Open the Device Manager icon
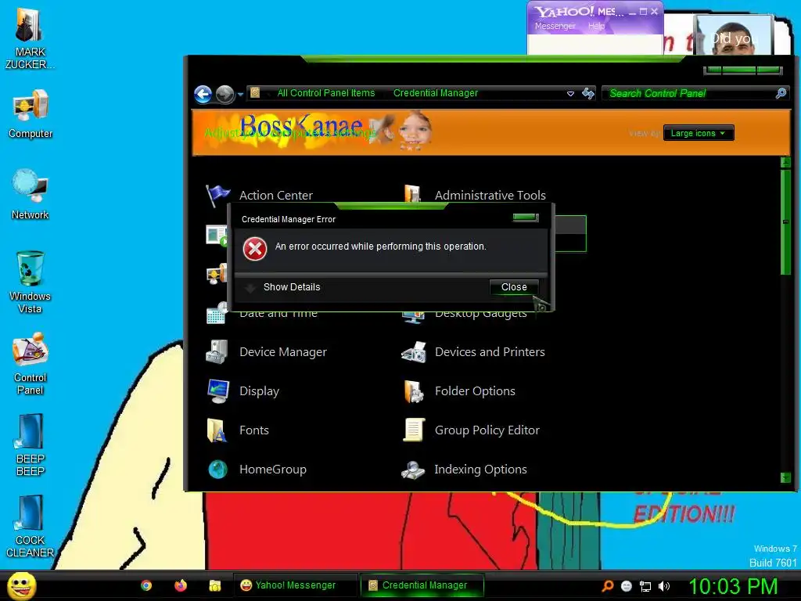 point(217,351)
